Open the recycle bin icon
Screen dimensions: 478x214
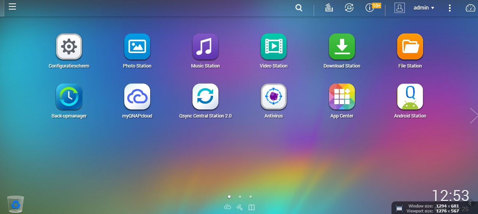point(16,204)
